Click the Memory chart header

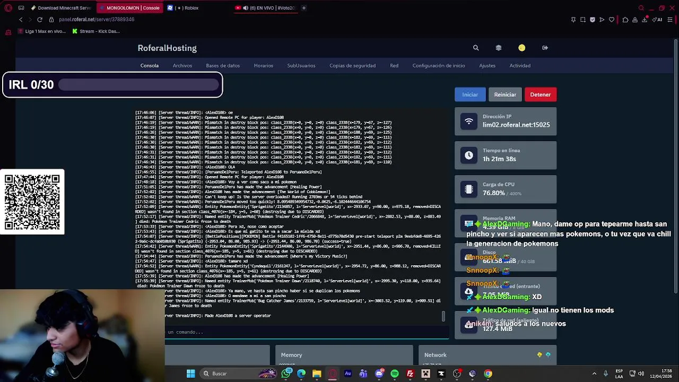click(x=291, y=355)
